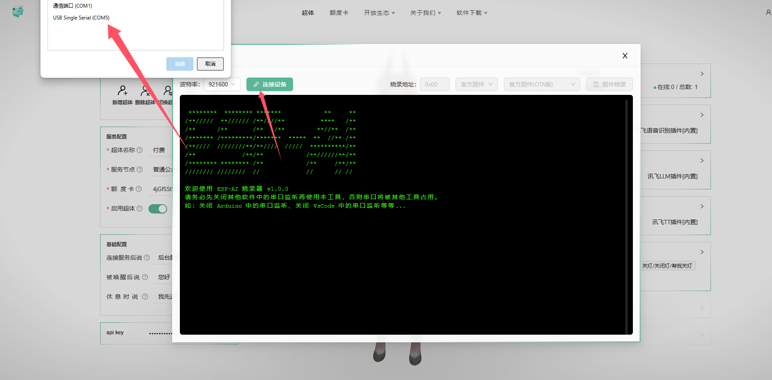Click the site logo in top-left corner
772x380 pixels.
click(18, 11)
